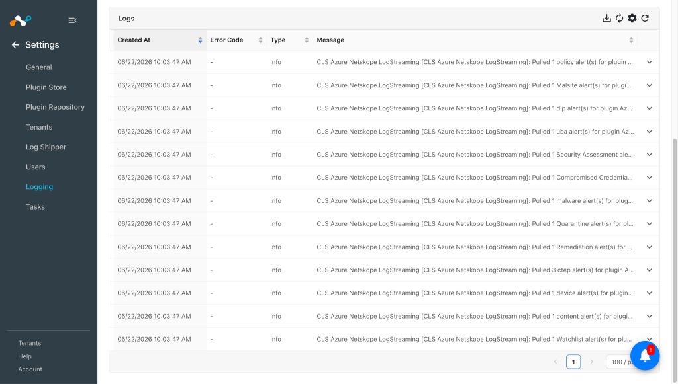Viewport: 678px width, 384px height.
Task: Expand the dlp alert(s) log row
Action: pyautogui.click(x=649, y=108)
